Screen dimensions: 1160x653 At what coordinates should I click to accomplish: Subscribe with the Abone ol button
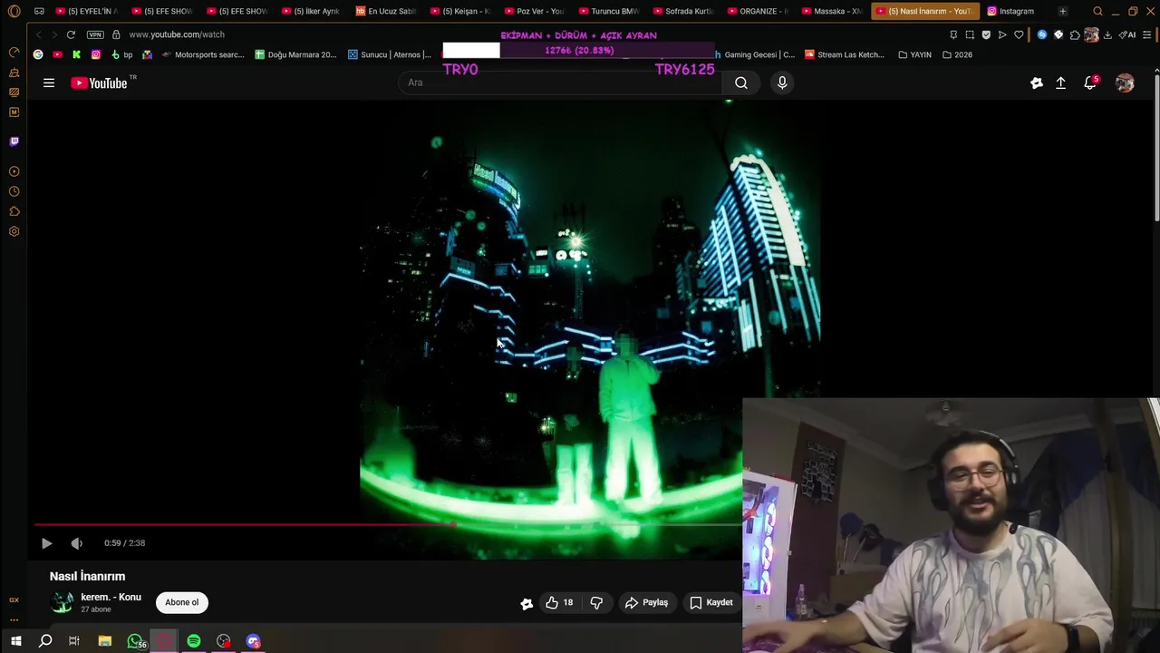(181, 602)
